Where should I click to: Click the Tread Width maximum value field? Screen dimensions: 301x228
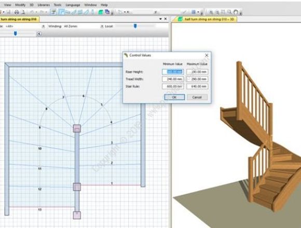pos(197,79)
